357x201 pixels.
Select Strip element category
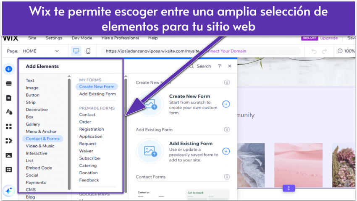pos(31,102)
